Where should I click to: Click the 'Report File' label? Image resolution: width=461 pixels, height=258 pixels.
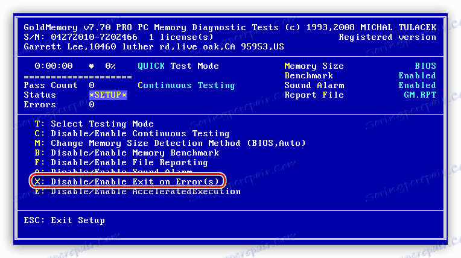coord(314,95)
